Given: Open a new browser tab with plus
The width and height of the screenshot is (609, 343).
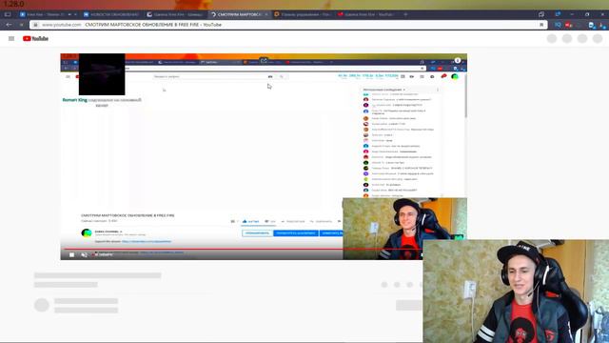Looking at the screenshot, I should 405,14.
